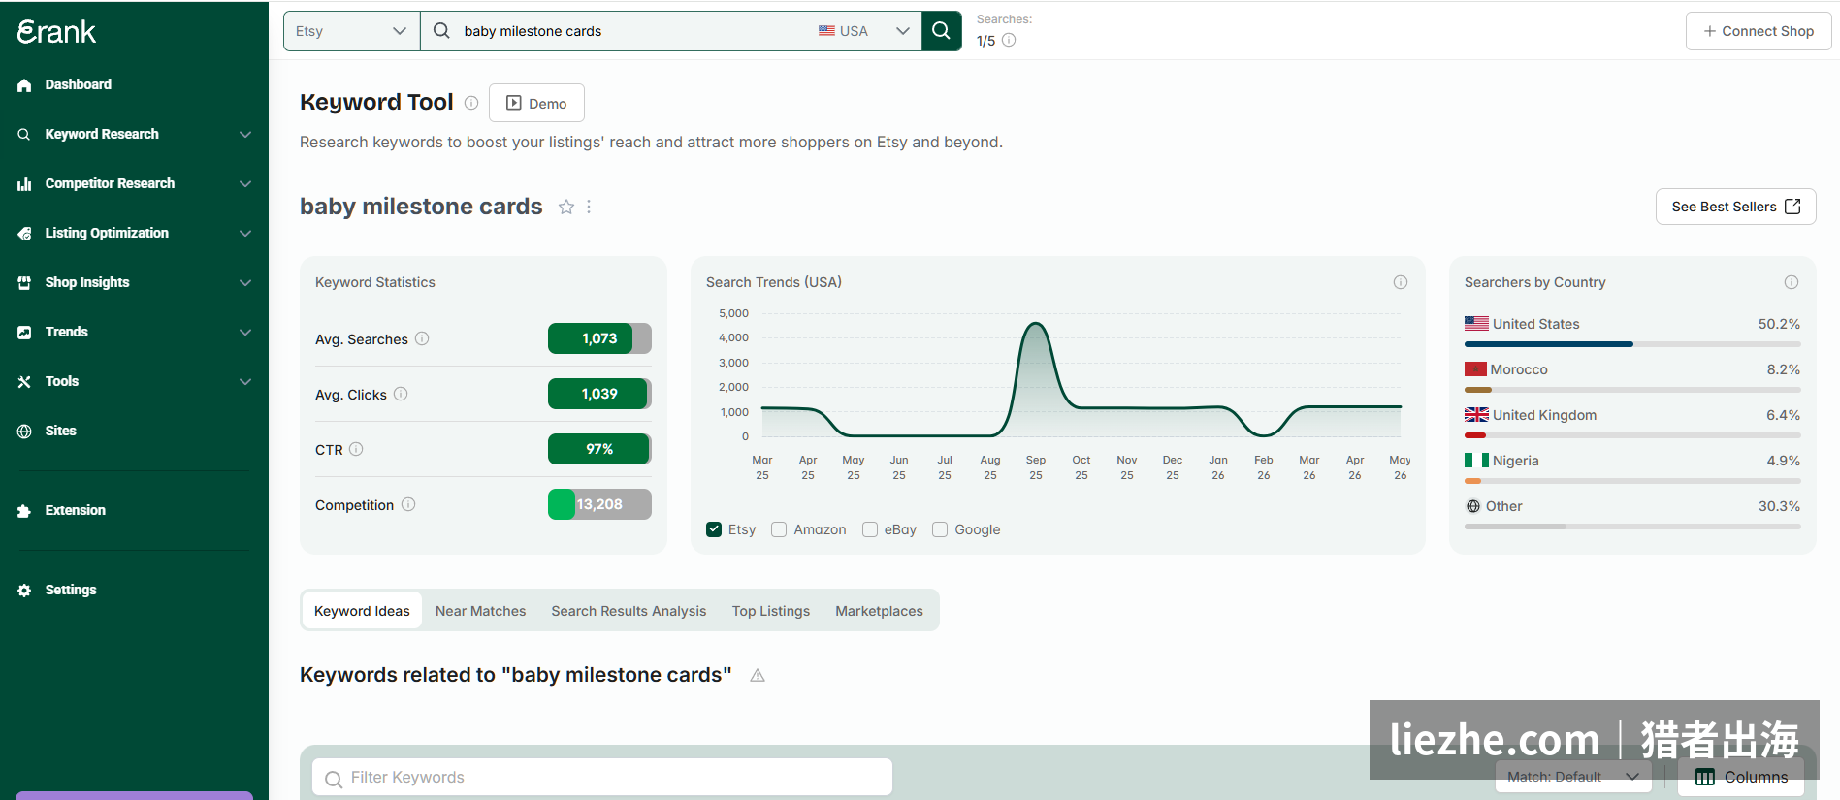Expand the Tools menu chevron
Screen dimensions: 1840x800
(245, 382)
